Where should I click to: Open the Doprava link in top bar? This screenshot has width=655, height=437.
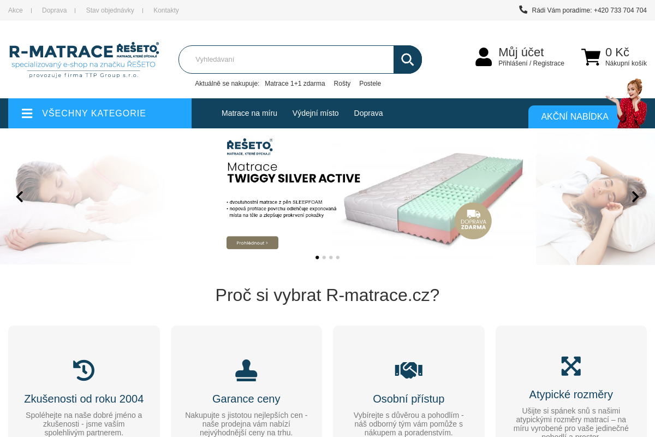(x=54, y=10)
